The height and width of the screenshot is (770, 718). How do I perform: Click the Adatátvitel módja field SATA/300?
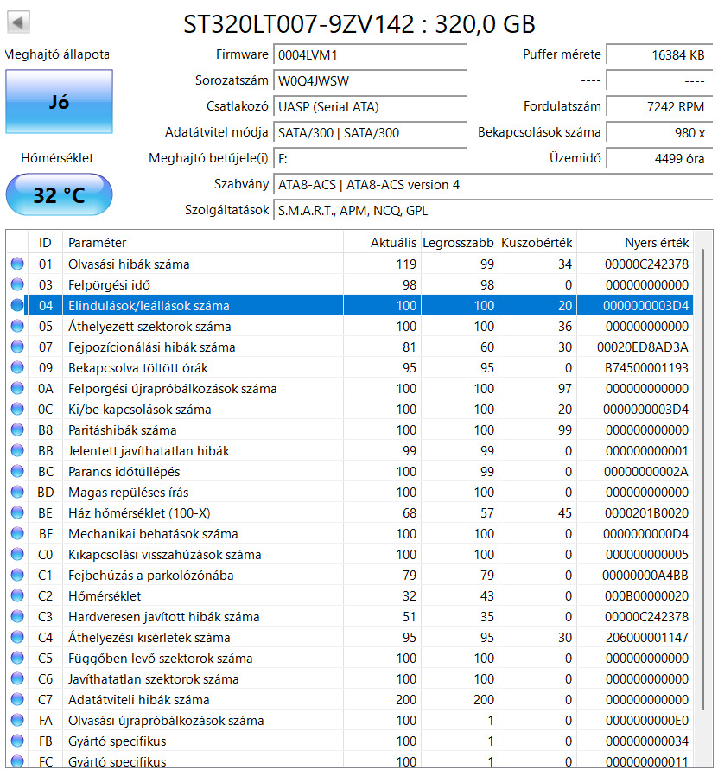tap(369, 132)
